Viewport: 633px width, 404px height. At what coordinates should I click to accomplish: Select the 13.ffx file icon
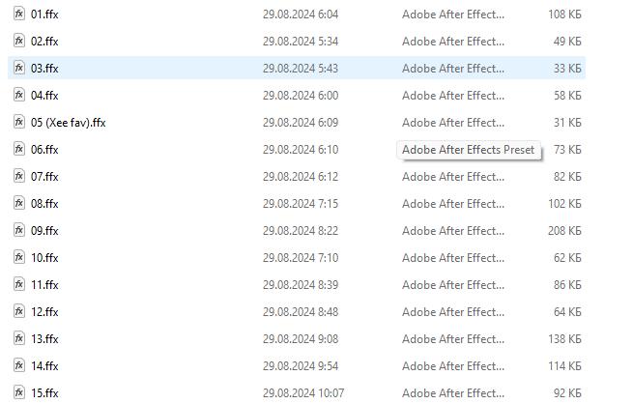[x=19, y=338]
